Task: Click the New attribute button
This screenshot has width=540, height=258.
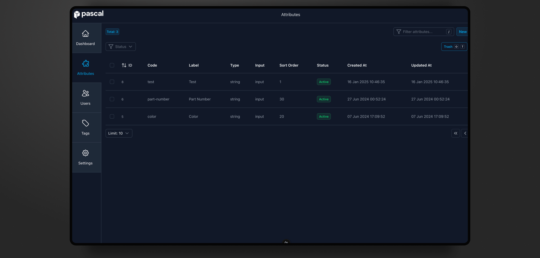Action: coord(462,32)
